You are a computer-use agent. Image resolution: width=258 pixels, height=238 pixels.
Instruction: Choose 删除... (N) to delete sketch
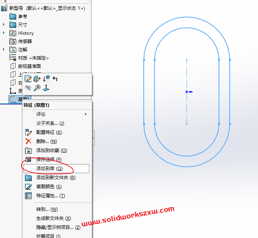[x=56, y=141]
